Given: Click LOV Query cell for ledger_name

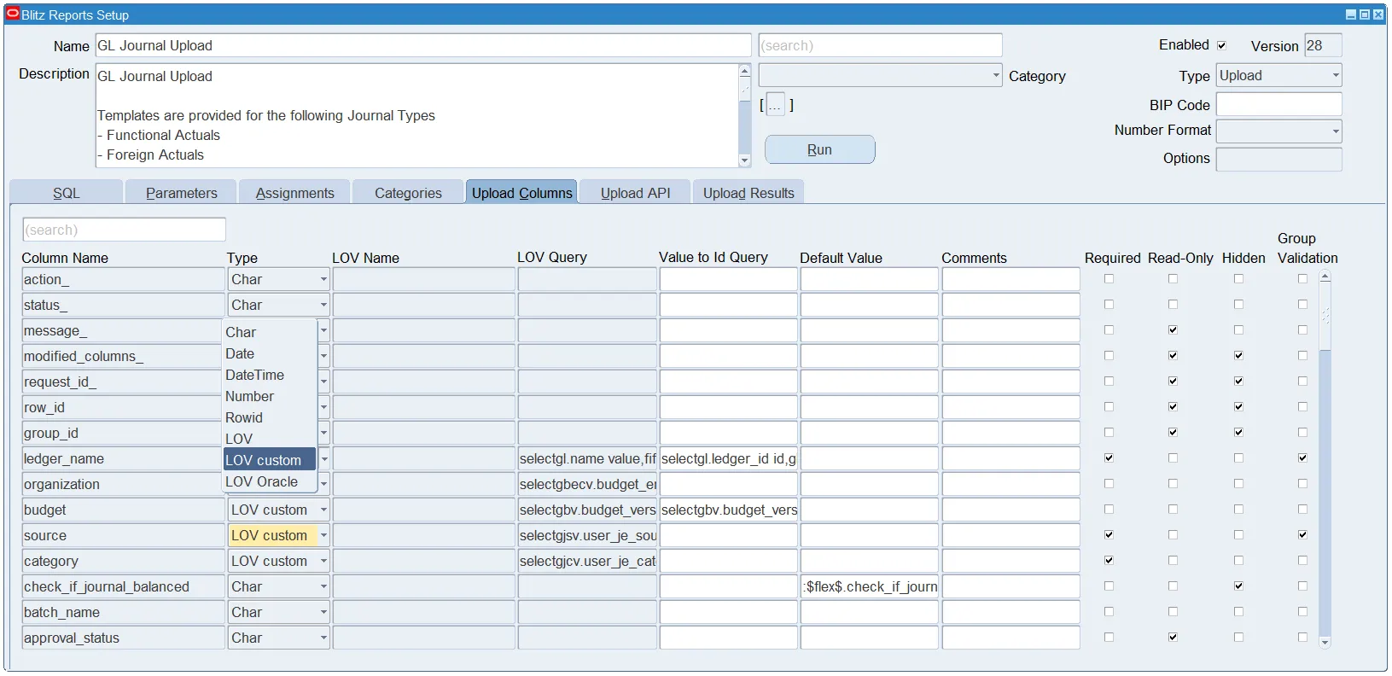Looking at the screenshot, I should pyautogui.click(x=587, y=458).
